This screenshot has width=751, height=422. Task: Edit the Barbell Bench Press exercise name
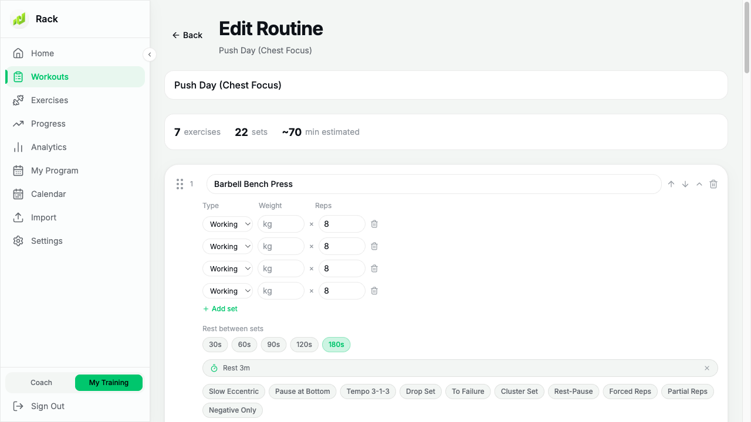[x=434, y=184]
